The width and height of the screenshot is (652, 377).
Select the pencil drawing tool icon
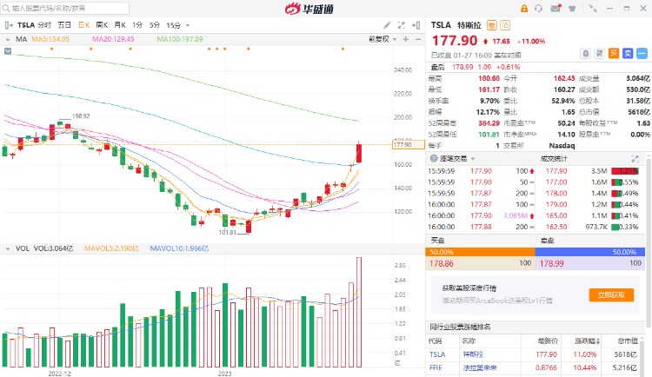387,25
